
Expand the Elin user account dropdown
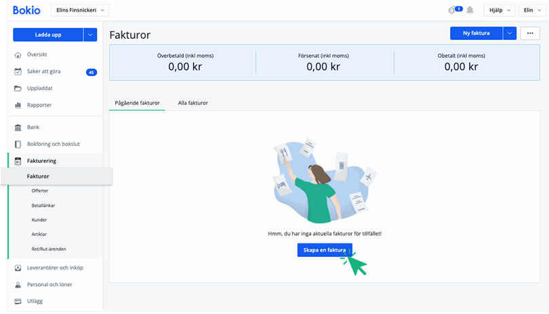(x=531, y=10)
